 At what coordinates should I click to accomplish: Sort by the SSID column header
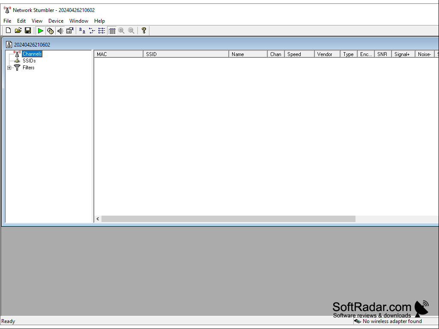click(x=186, y=54)
